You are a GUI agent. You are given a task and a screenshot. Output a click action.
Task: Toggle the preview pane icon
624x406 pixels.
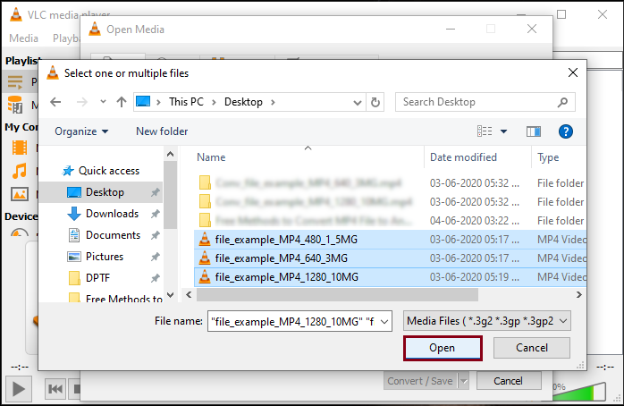[x=534, y=131]
